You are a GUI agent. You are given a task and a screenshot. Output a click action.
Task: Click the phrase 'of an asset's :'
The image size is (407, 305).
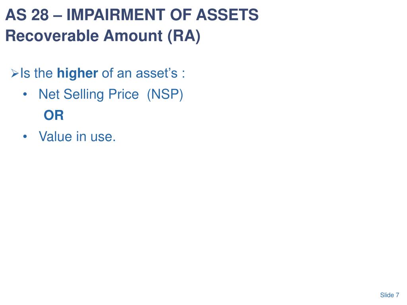coord(143,73)
